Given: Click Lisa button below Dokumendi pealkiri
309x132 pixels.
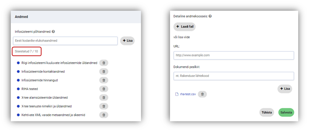Looking at the screenshot, I should tap(285, 89).
